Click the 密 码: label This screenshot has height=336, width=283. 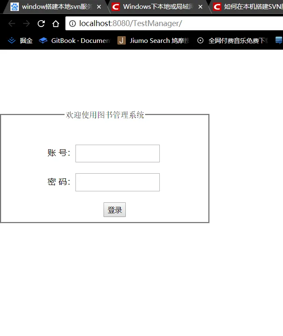pos(59,182)
